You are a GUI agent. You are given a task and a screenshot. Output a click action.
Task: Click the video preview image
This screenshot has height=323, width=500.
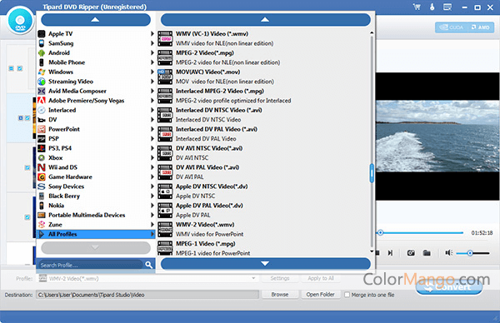click(x=437, y=137)
